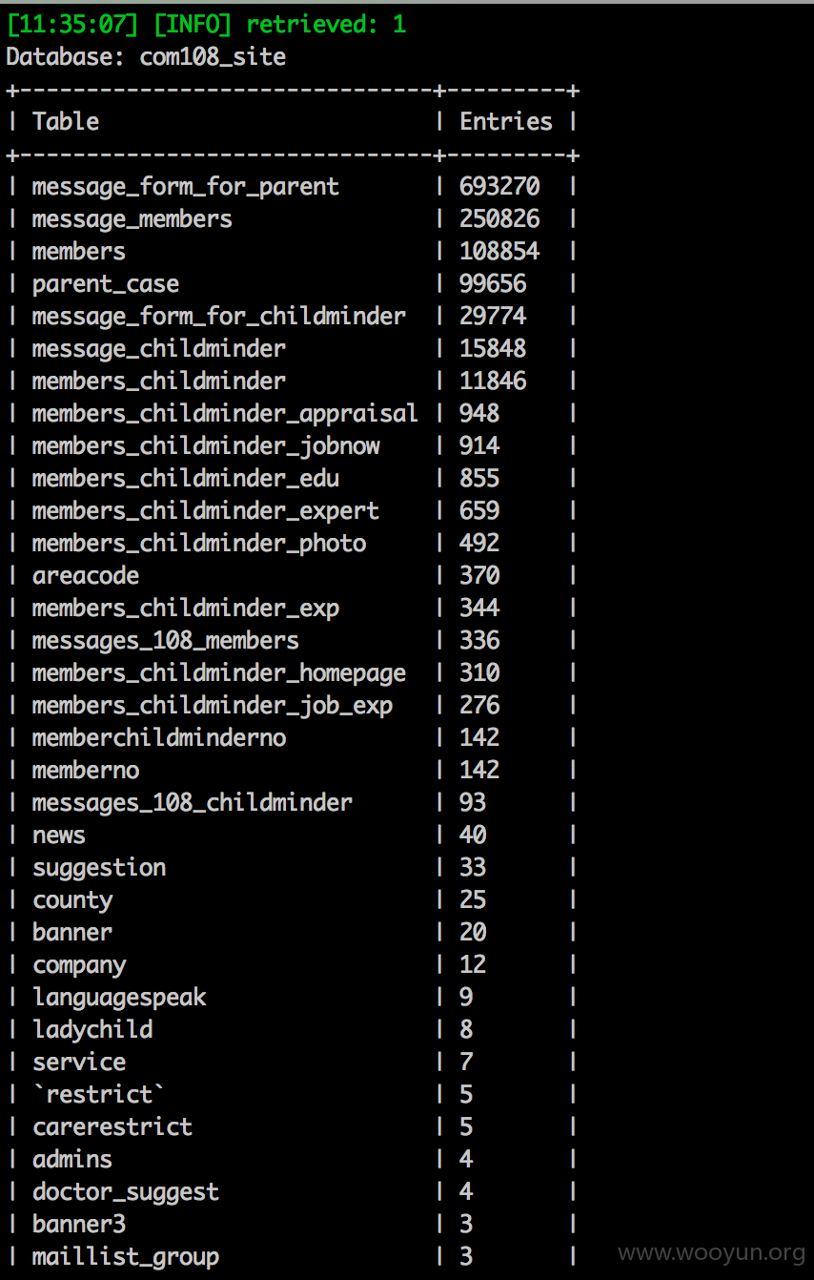This screenshot has height=1280, width=814.
Task: Click the 693270 entries value
Action: click(499, 186)
